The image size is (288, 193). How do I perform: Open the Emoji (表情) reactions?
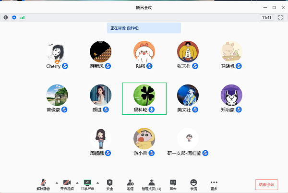(193, 184)
